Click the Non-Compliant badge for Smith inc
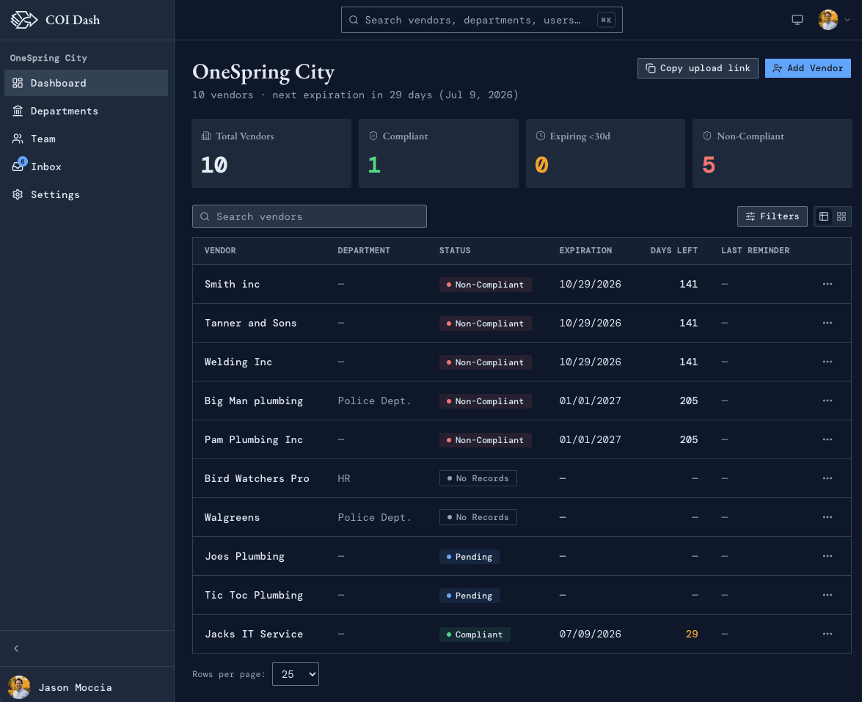This screenshot has width=862, height=702. 485,285
